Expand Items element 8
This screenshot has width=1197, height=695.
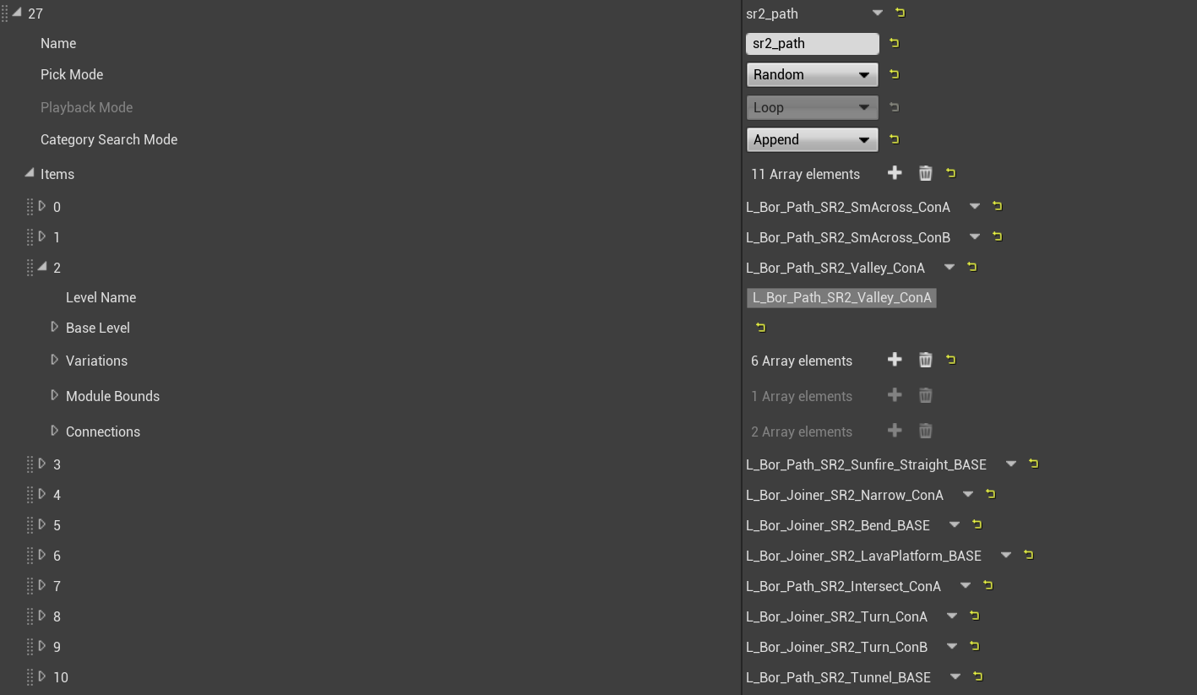42,616
